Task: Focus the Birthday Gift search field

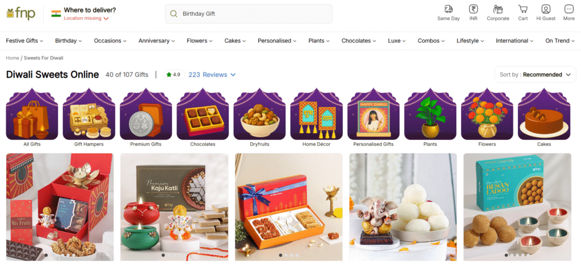Action: coord(249,14)
